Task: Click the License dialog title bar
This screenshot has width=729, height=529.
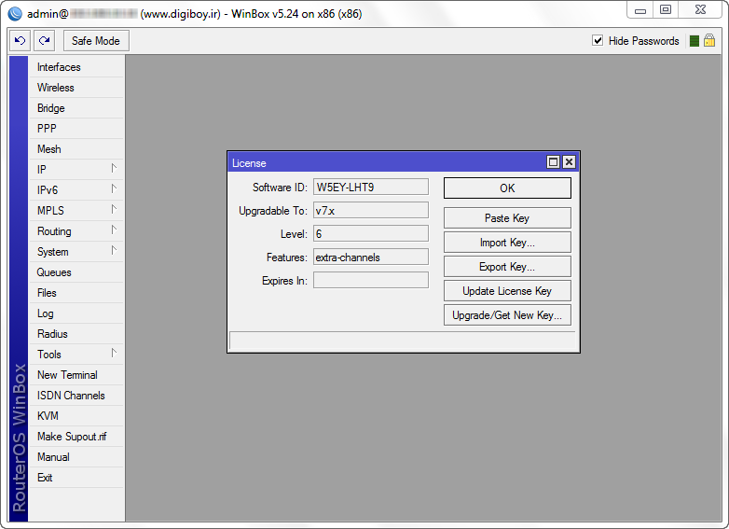Action: (387, 162)
